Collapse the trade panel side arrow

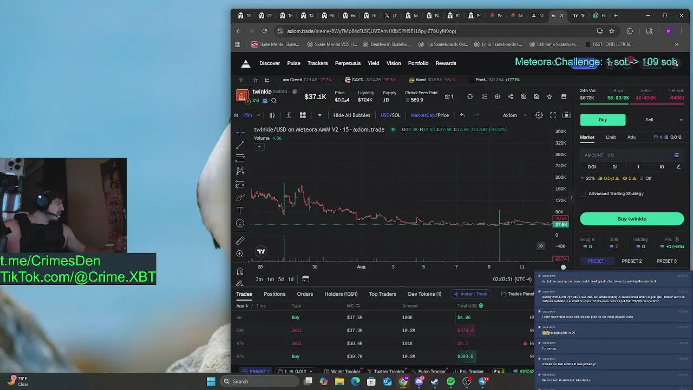coord(571,198)
